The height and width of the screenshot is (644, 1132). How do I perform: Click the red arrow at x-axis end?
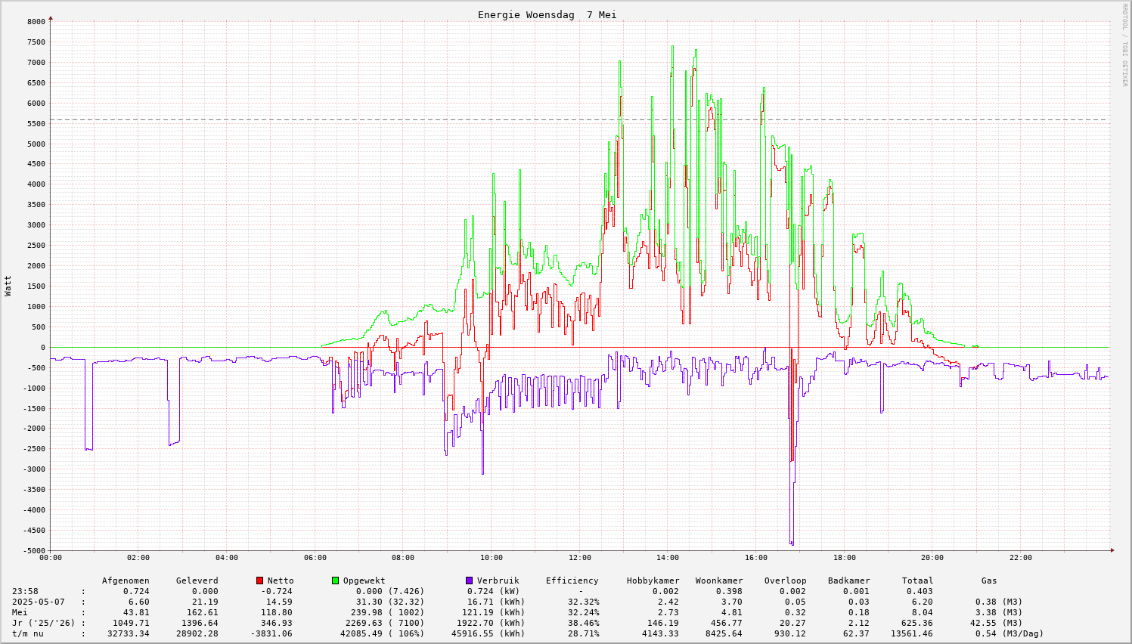tap(1112, 550)
